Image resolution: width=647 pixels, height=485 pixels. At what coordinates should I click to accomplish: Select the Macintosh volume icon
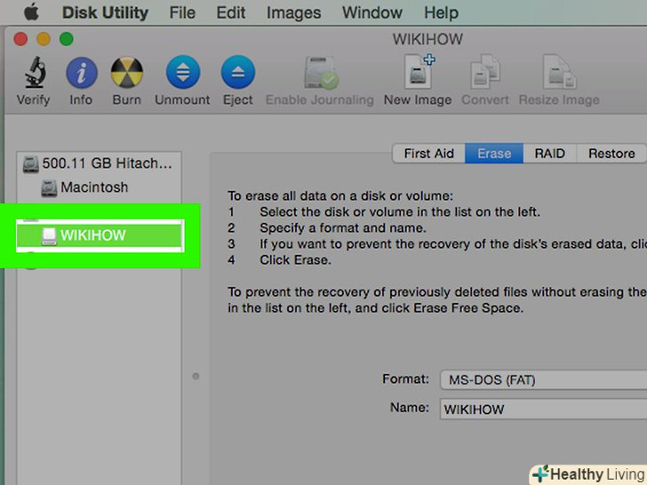point(49,188)
